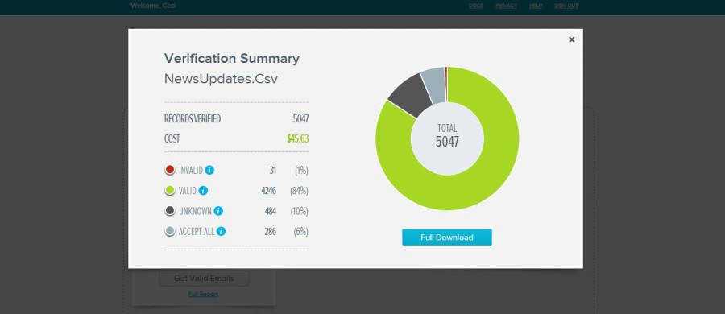Select the dark gray UNKNOWN legend dot
The width and height of the screenshot is (725, 314).
[170, 211]
